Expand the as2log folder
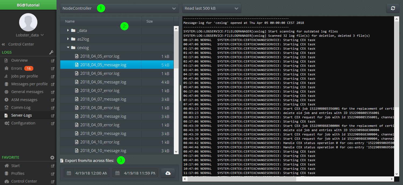This screenshot has width=403, height=185. coord(68,39)
